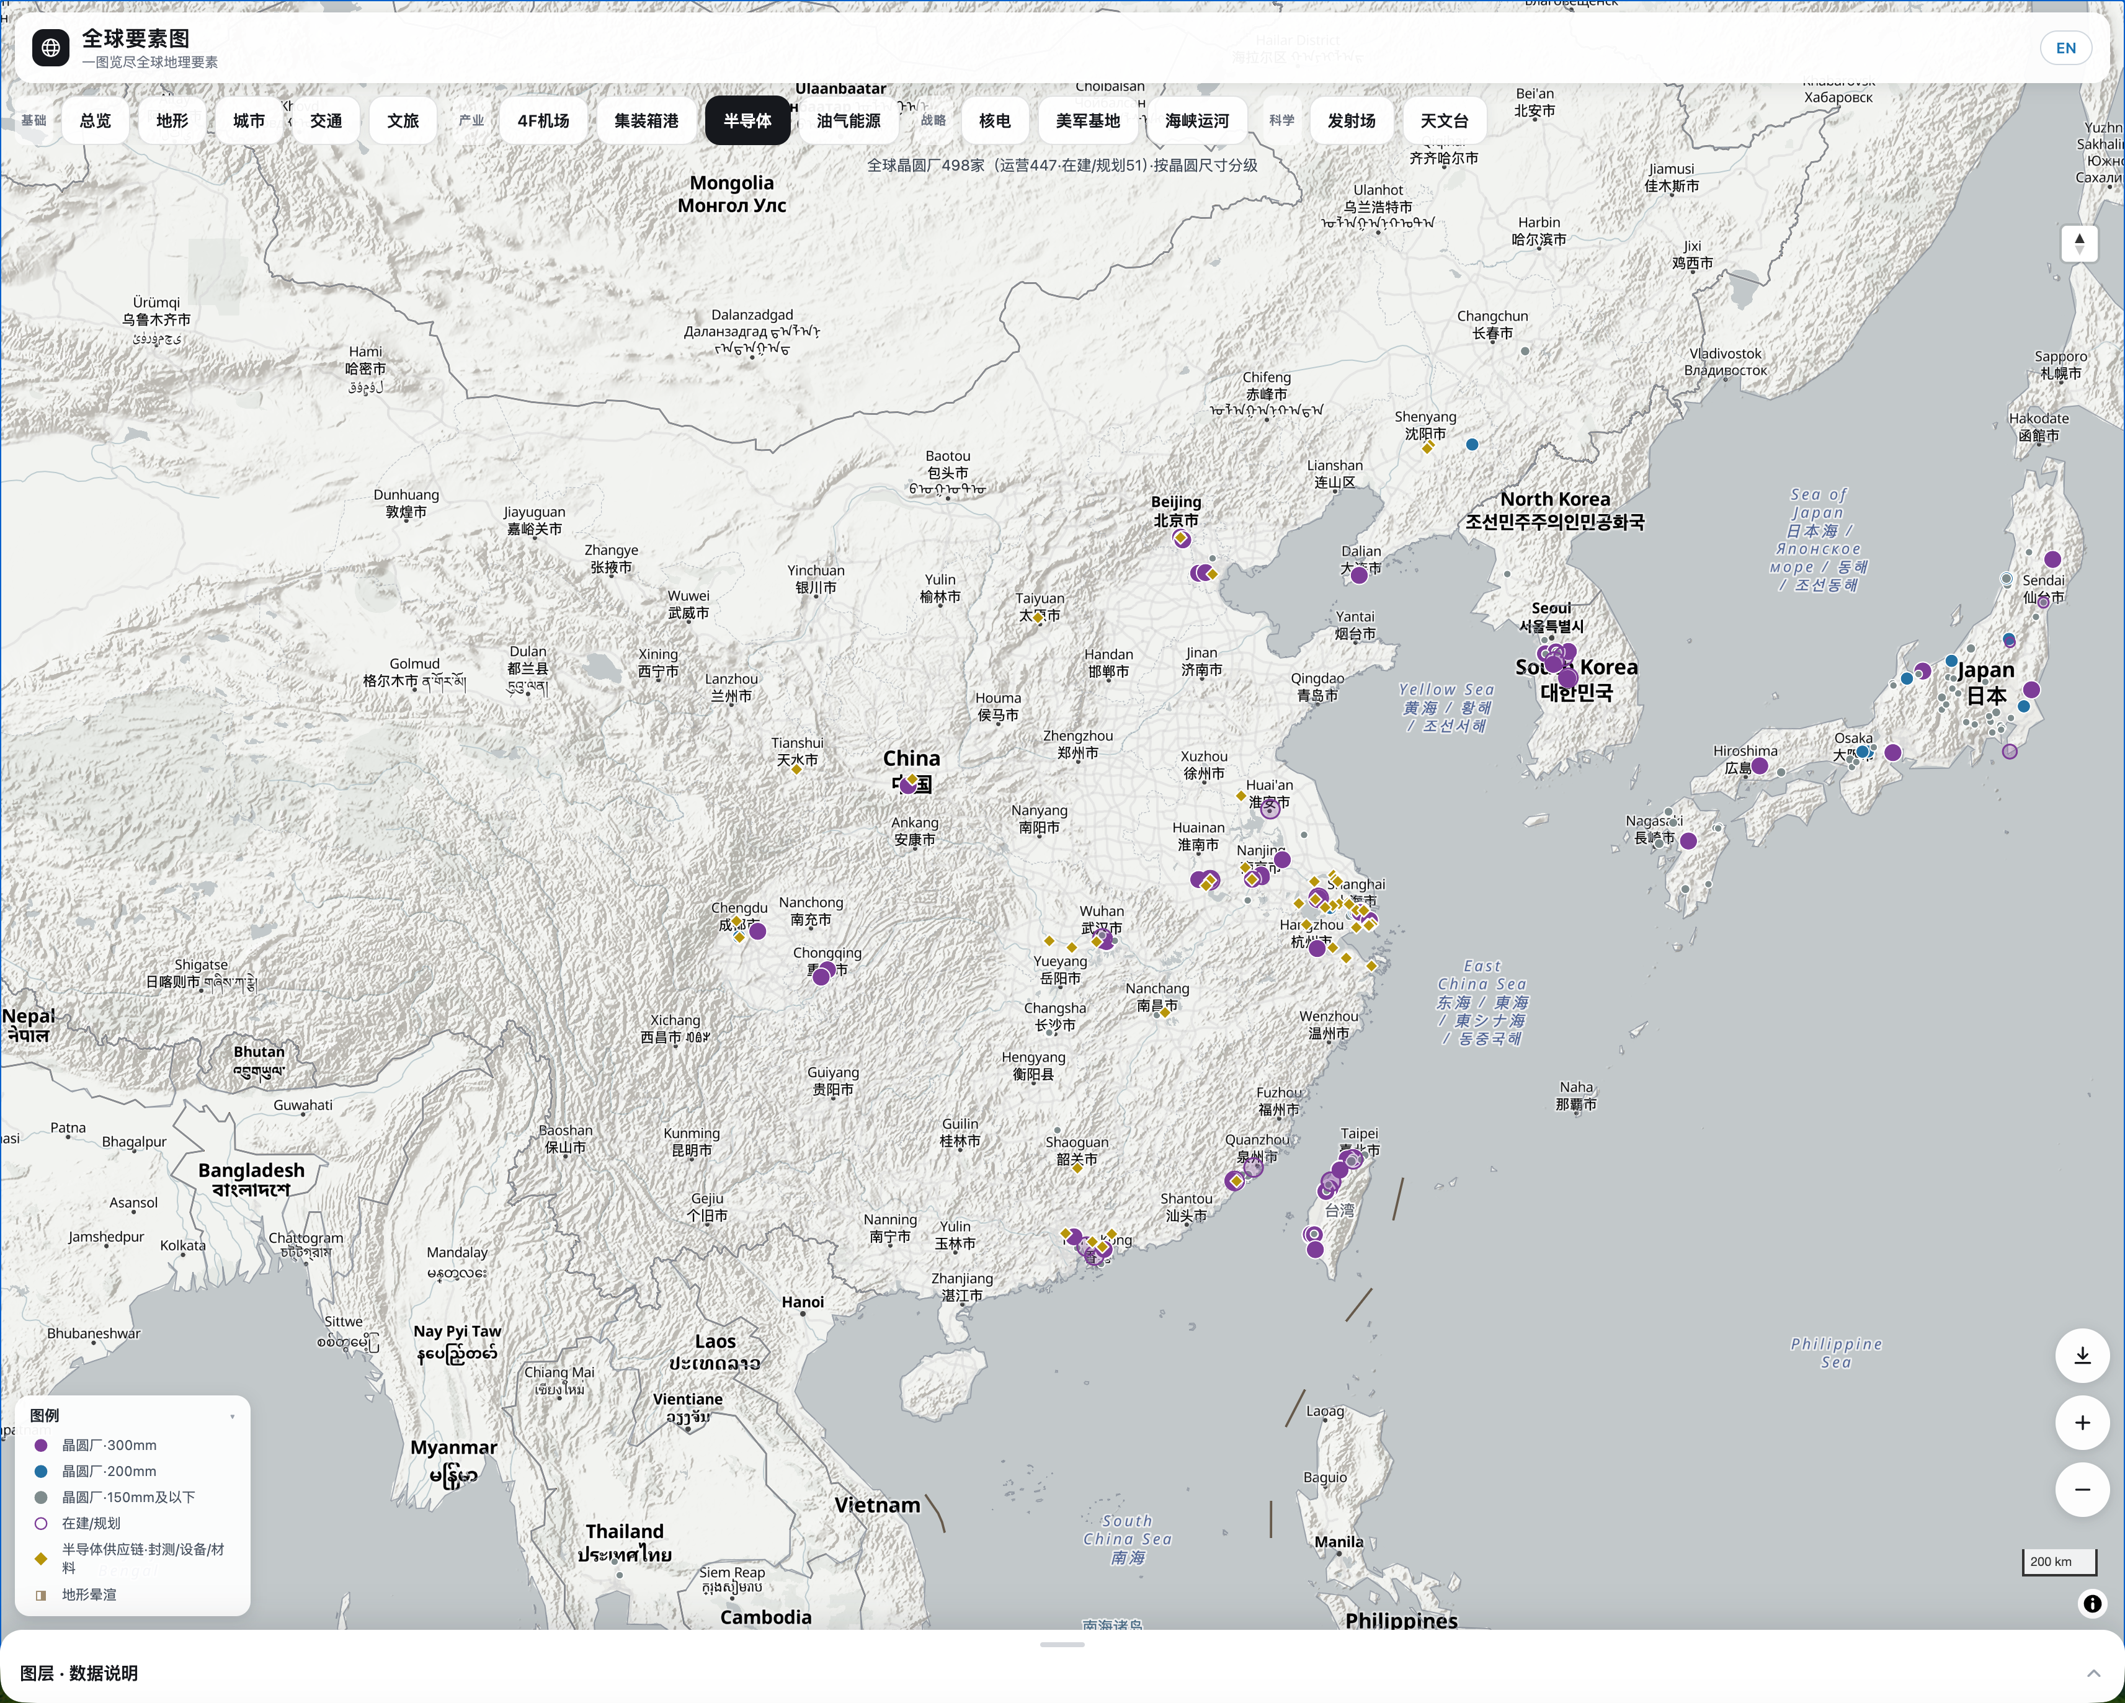Click the 200 km scale bar
The image size is (2125, 1703).
2058,1561
